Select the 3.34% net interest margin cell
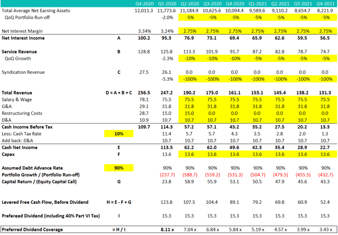The width and height of the screenshot is (338, 235). coord(144,31)
